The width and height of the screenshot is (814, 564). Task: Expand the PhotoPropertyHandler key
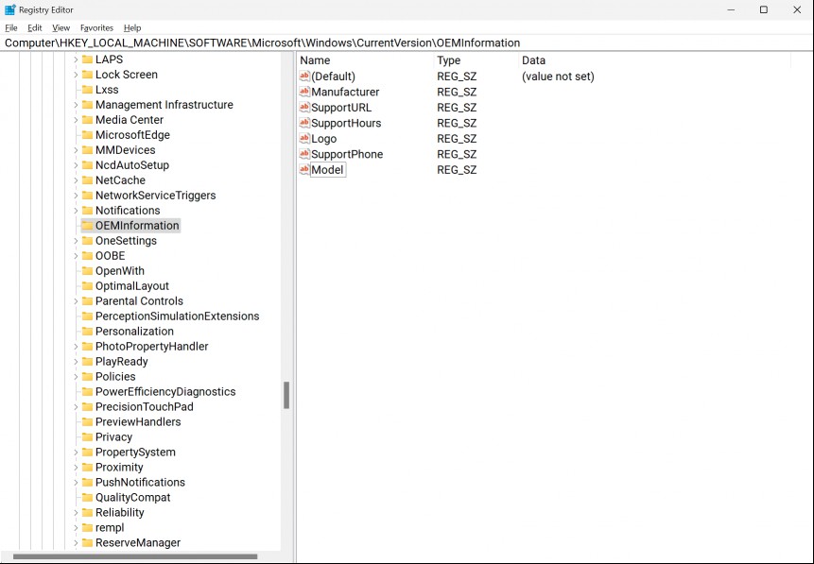pyautogui.click(x=76, y=346)
